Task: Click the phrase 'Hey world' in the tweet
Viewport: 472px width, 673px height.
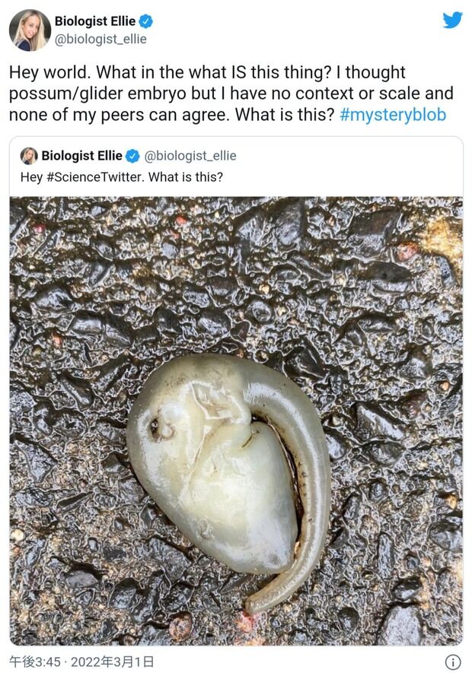Action: tap(43, 72)
